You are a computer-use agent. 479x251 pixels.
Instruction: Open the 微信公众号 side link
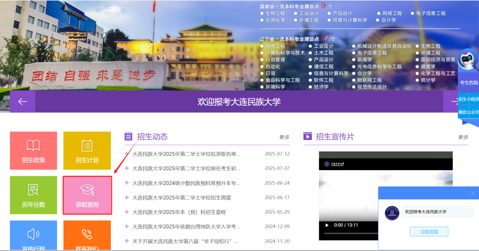(469, 112)
